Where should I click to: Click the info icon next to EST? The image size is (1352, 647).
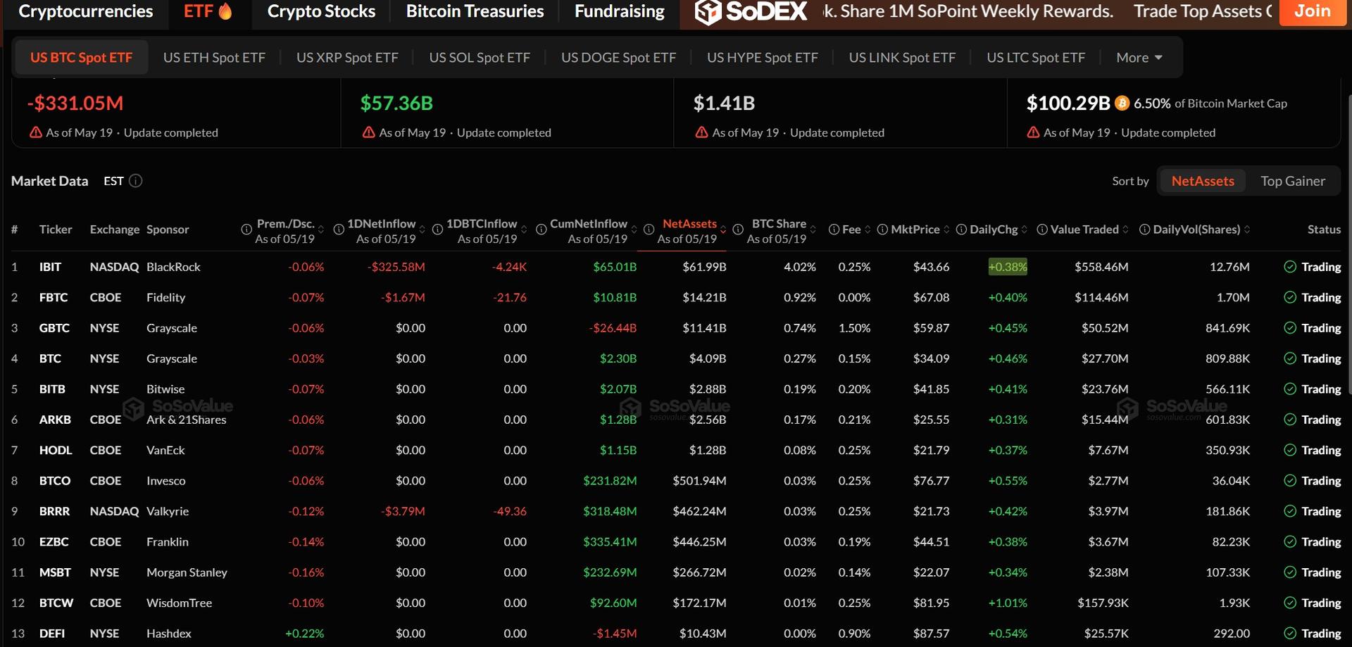click(x=136, y=181)
